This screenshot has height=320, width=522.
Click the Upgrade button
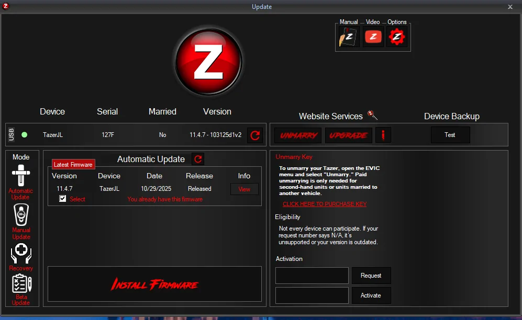pyautogui.click(x=348, y=135)
